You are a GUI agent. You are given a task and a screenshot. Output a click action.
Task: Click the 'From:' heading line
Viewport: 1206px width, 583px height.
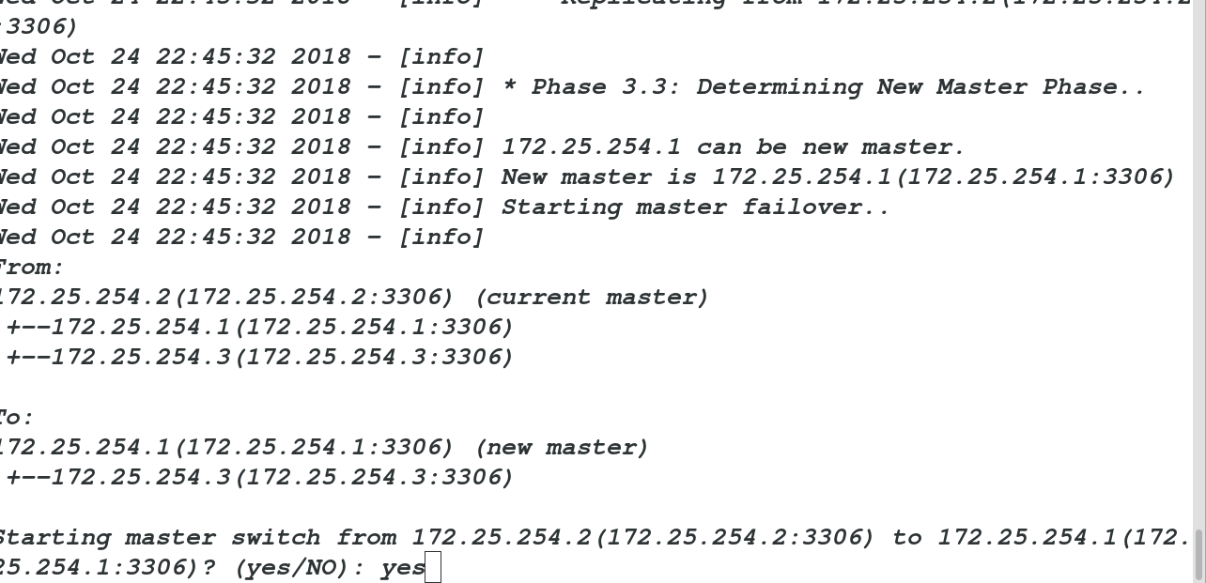[31, 268]
